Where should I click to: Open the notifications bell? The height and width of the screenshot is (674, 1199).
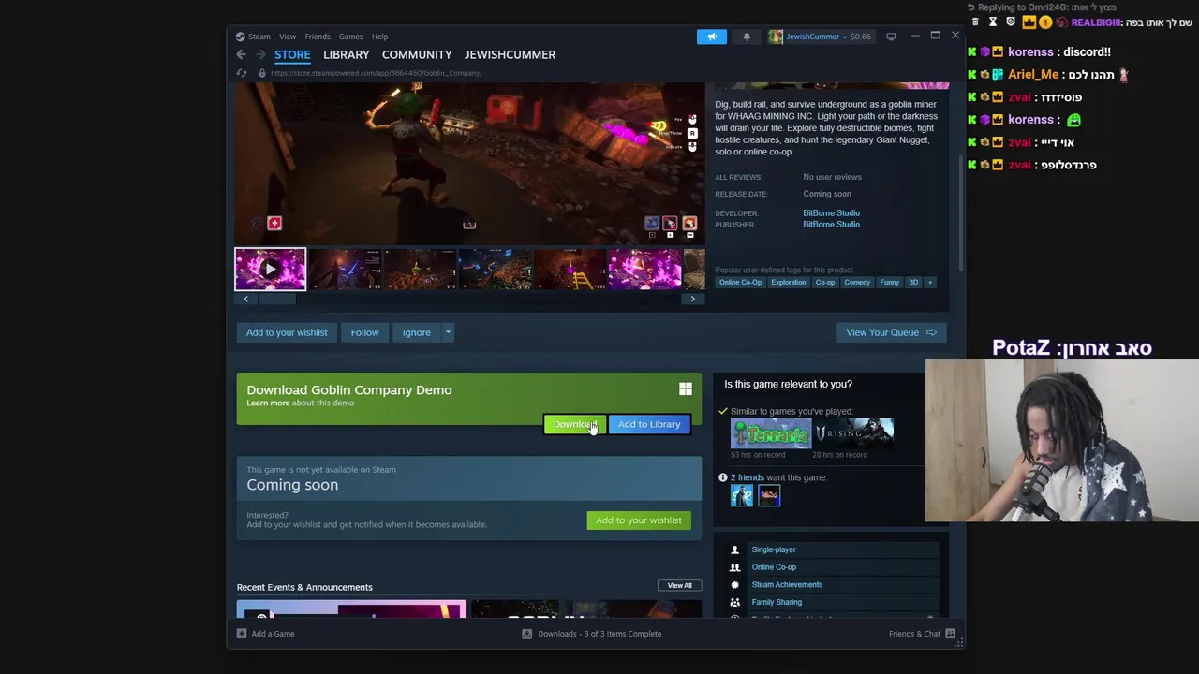(x=747, y=37)
